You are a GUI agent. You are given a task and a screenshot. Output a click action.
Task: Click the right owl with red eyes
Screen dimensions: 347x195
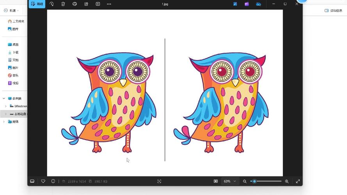(221, 103)
